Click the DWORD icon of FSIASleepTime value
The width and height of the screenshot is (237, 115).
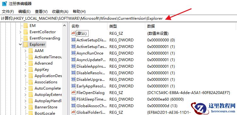[x=73, y=99]
